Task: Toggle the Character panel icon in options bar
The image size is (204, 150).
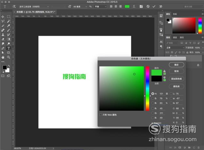Action: (141, 6)
